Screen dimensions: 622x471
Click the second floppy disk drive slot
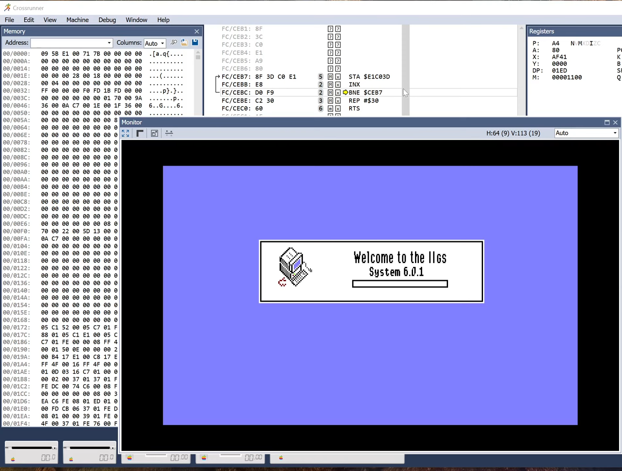point(90,452)
